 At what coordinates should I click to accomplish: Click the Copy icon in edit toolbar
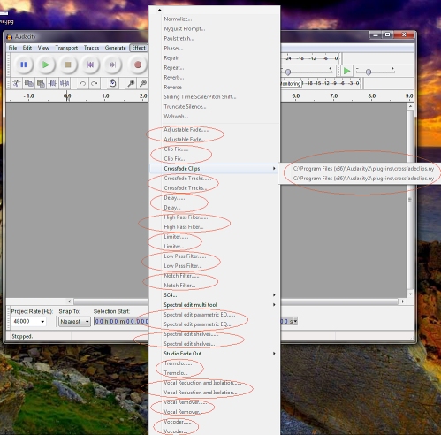pyautogui.click(x=28, y=83)
